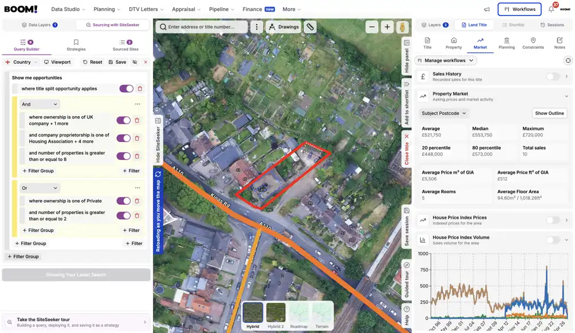The height and width of the screenshot is (333, 575).
Task: Click Close title side tab
Action: coord(407,150)
